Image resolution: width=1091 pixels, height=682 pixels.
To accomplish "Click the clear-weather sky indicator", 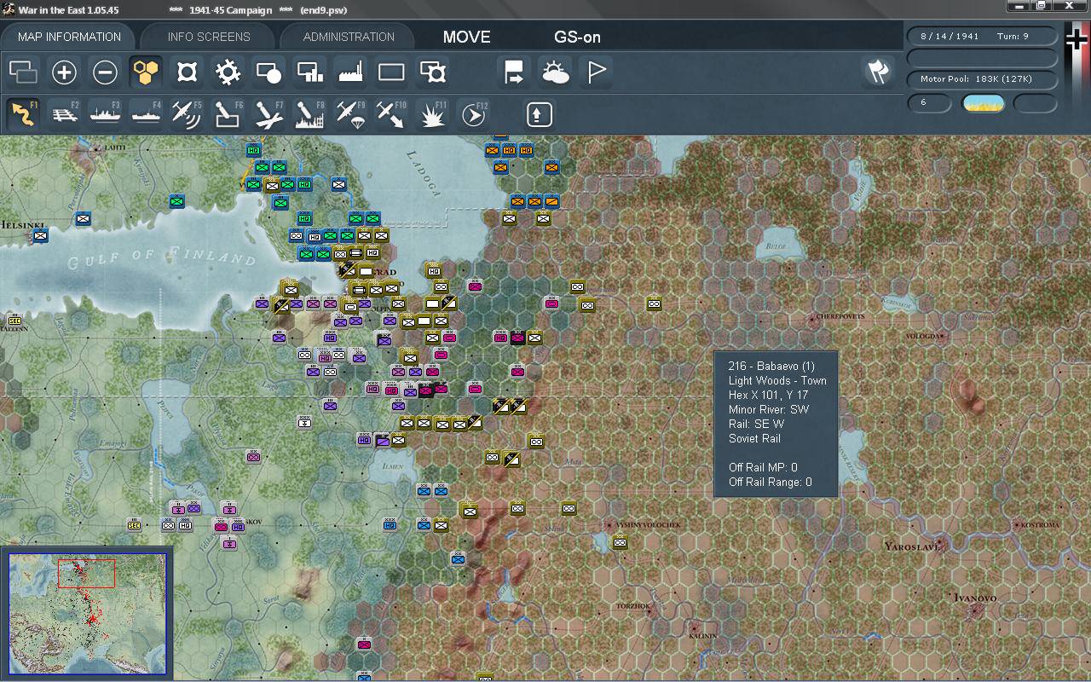I will [983, 103].
